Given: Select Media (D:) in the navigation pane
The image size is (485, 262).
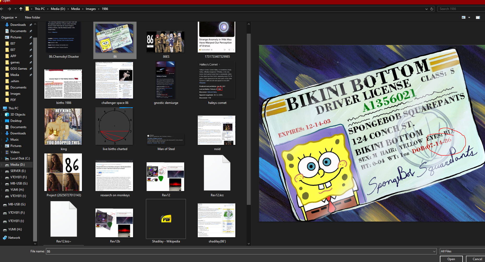Looking at the screenshot, I should 17,165.
